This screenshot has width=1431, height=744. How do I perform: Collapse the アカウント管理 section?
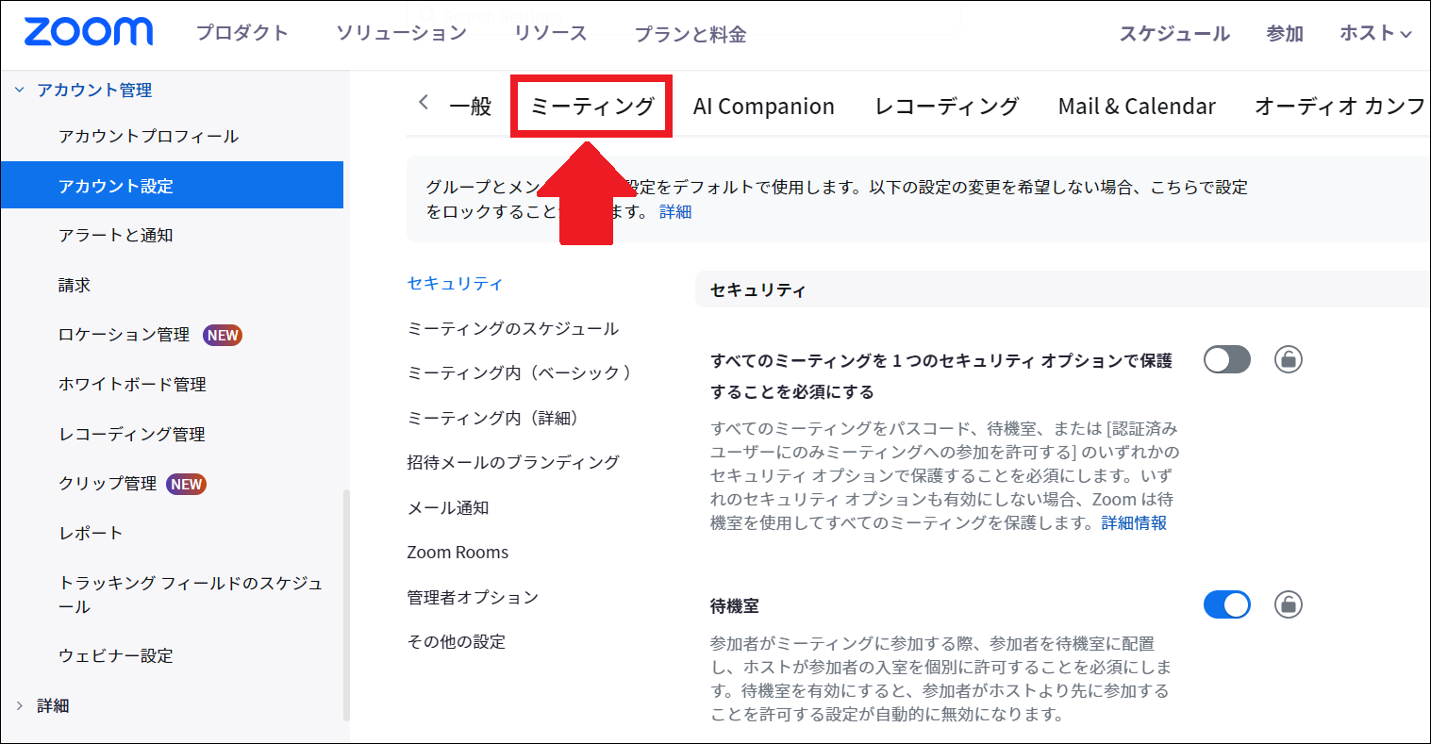tap(19, 91)
